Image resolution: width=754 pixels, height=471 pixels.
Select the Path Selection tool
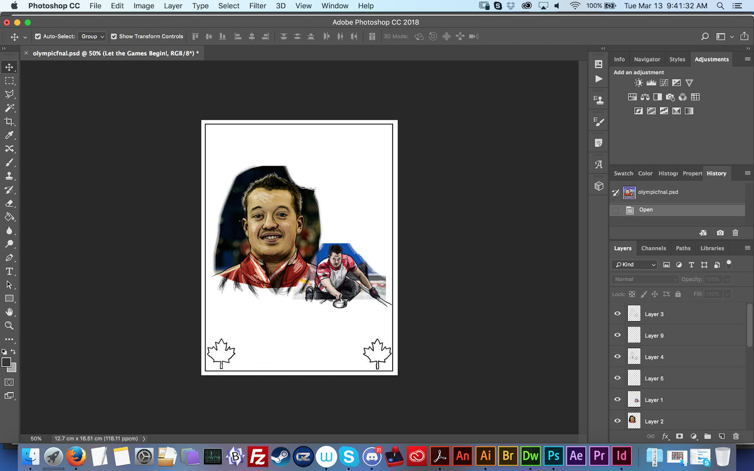pyautogui.click(x=9, y=285)
